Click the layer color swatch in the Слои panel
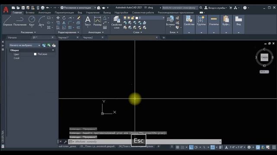This screenshot has height=155, width=277. (137, 18)
